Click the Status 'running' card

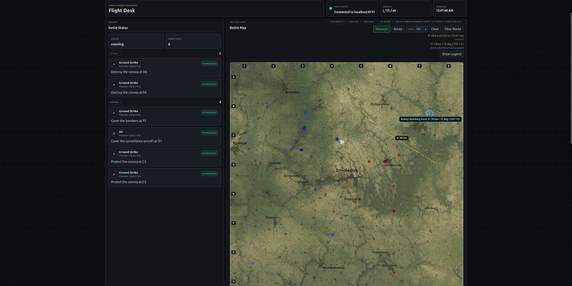pyautogui.click(x=136, y=41)
